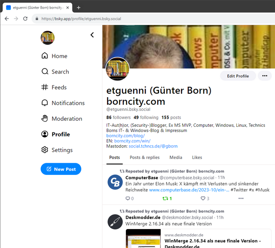This screenshot has width=275, height=248.
Task: Click the 155 posts count
Action: click(171, 117)
